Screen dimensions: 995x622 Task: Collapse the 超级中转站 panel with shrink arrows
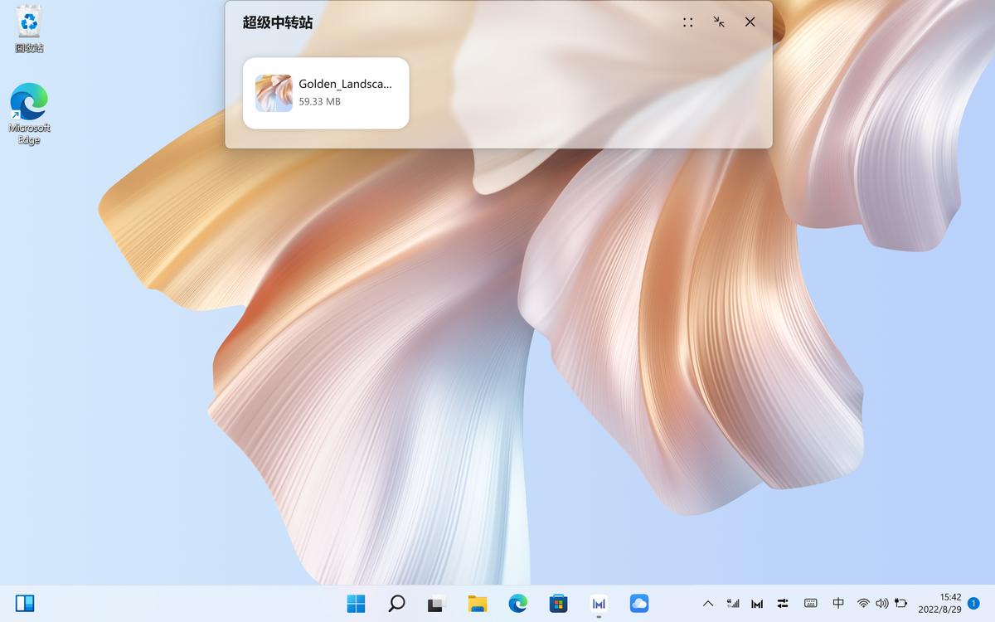coord(719,22)
